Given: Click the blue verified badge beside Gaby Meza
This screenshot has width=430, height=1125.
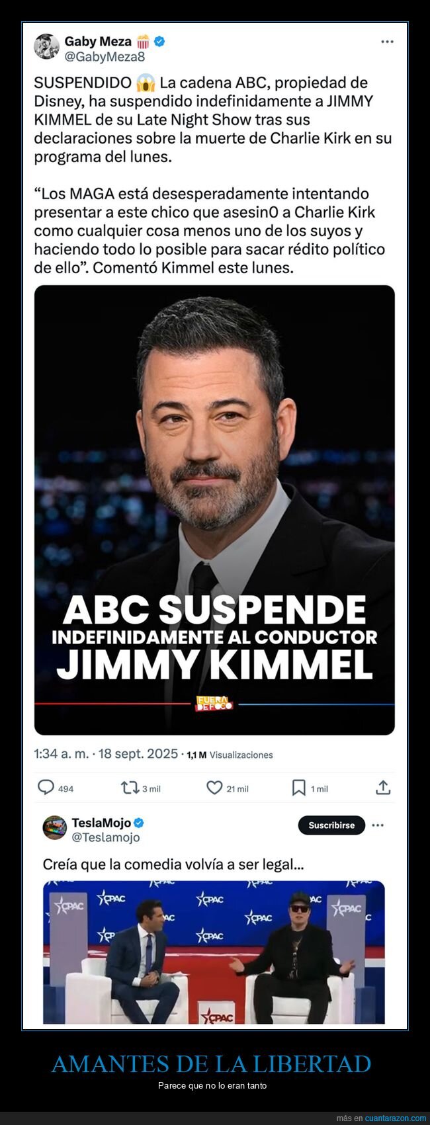Looking at the screenshot, I should coord(159,41).
